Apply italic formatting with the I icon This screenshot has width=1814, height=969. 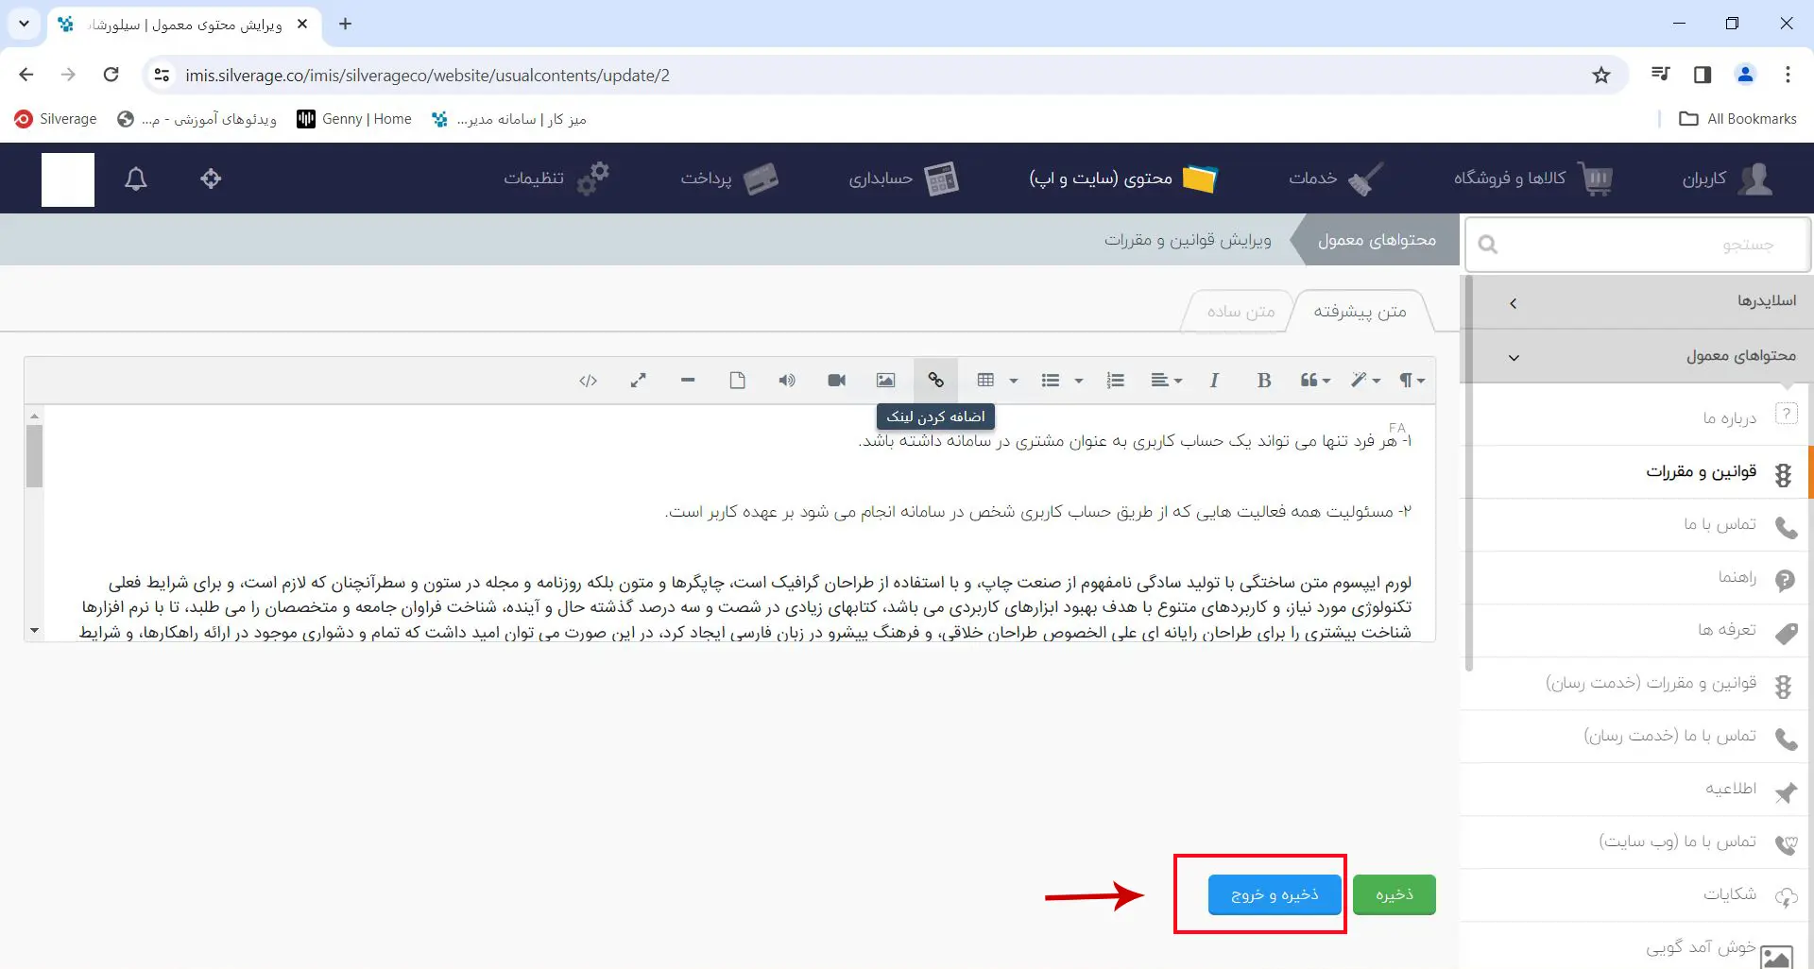coord(1214,380)
